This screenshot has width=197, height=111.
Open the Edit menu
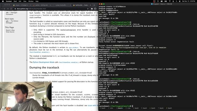click(20, 1)
